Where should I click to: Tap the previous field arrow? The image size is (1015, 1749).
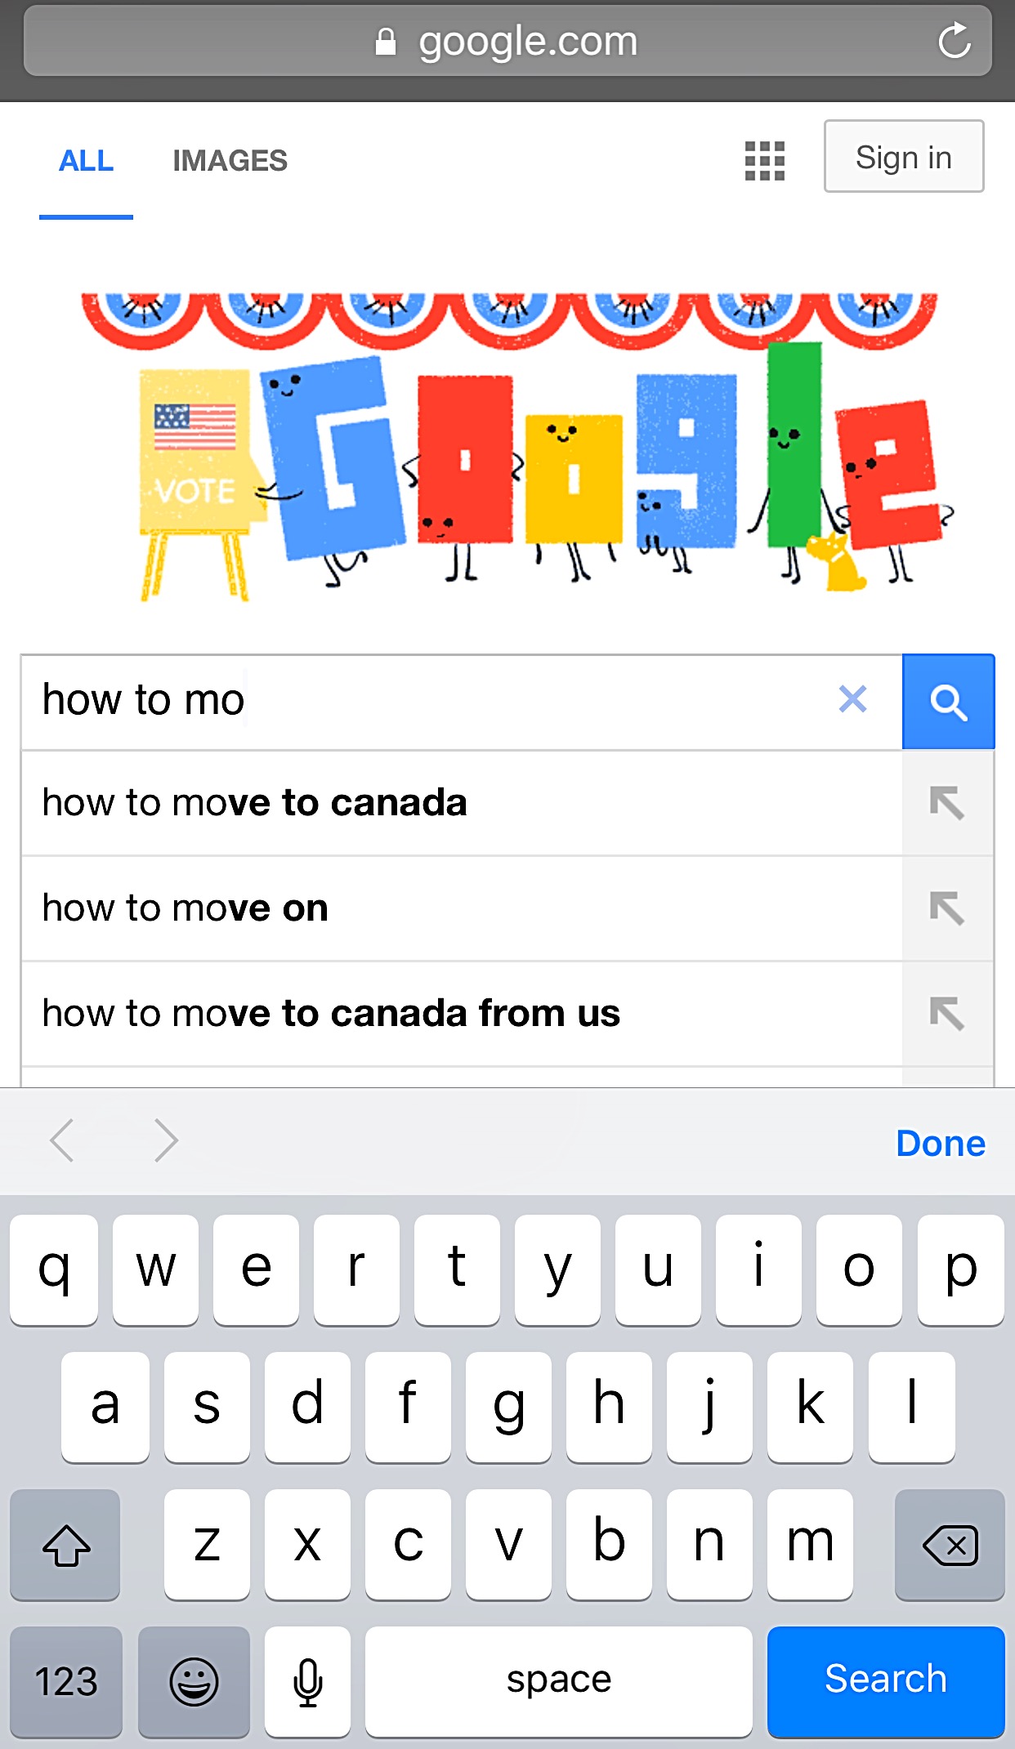point(62,1140)
